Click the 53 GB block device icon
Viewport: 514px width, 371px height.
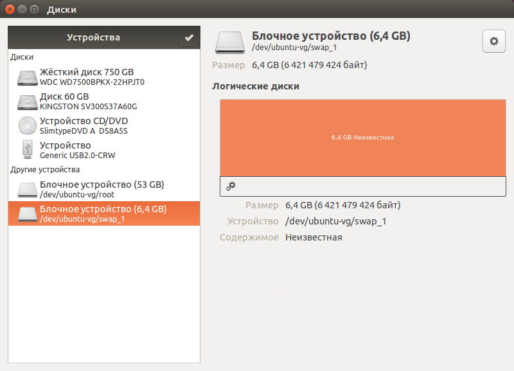(28, 189)
